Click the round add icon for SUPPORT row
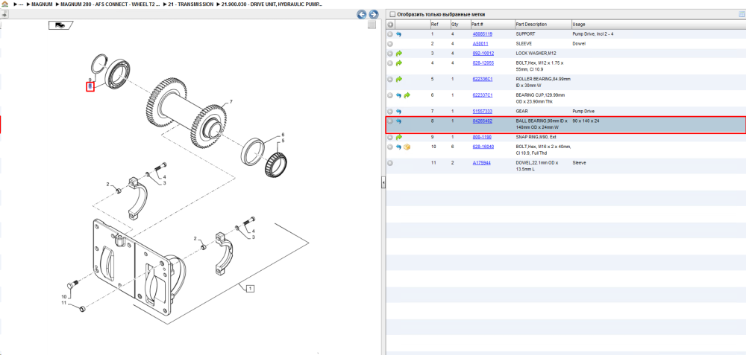The image size is (746, 355). [390, 34]
